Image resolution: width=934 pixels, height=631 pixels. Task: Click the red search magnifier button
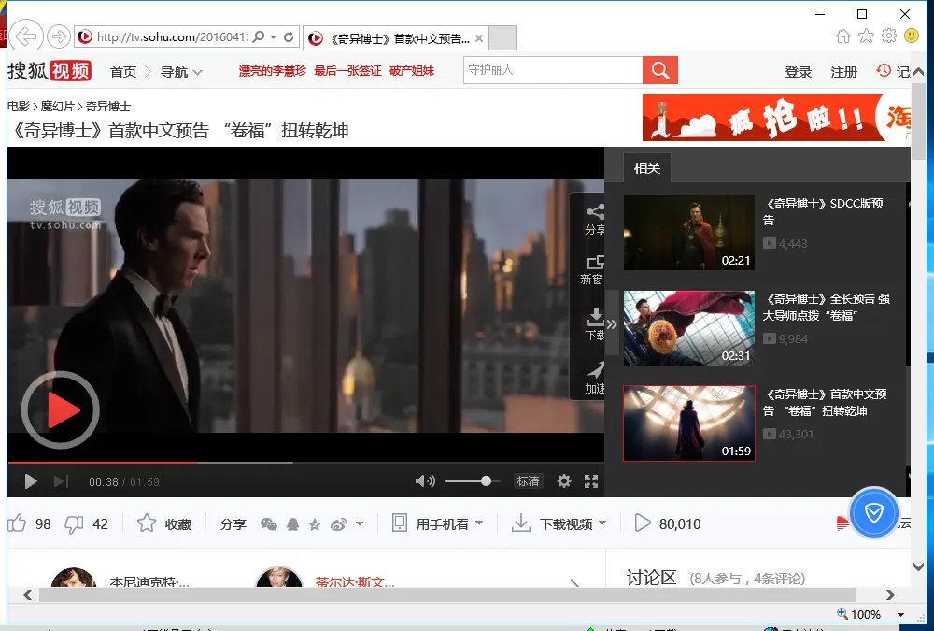pyautogui.click(x=659, y=70)
